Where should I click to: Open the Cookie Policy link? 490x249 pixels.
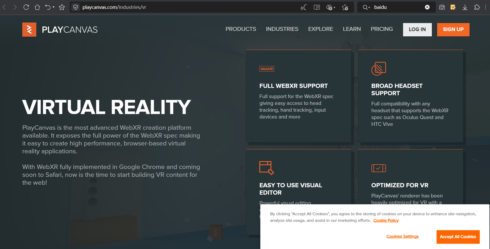(x=386, y=220)
